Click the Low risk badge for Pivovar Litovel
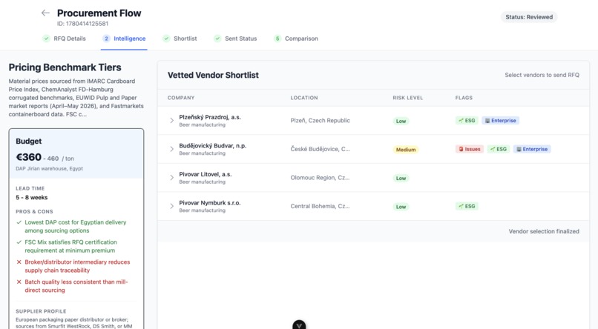This screenshot has height=329, width=598. click(401, 178)
